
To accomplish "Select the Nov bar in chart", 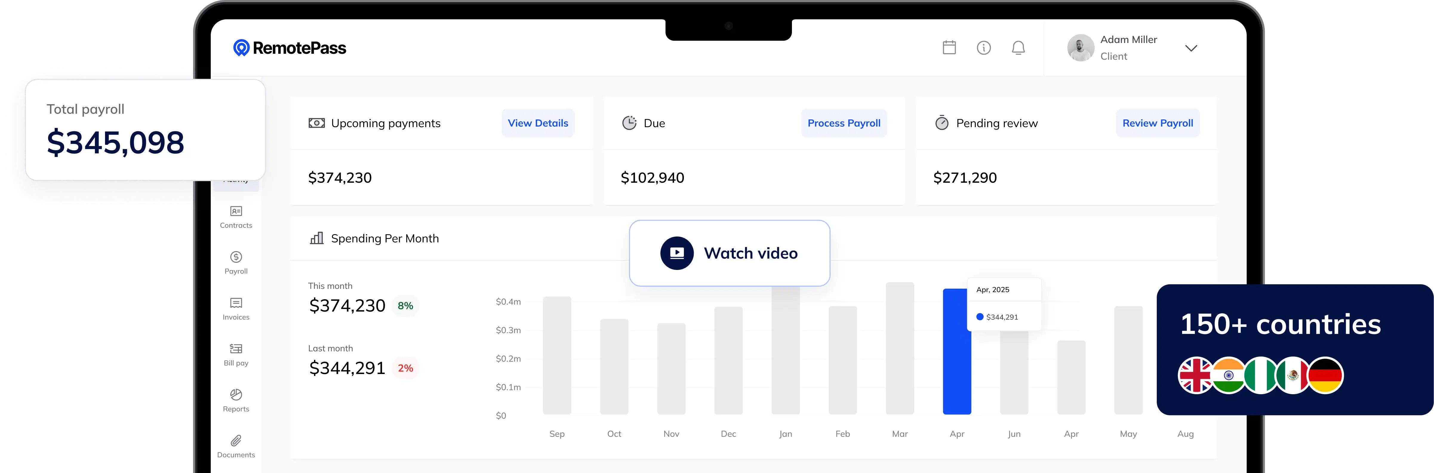I will (x=671, y=369).
